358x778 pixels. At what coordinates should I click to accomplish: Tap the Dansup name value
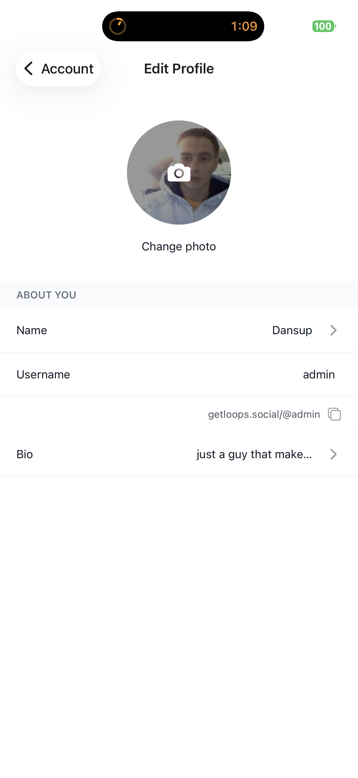tap(292, 330)
